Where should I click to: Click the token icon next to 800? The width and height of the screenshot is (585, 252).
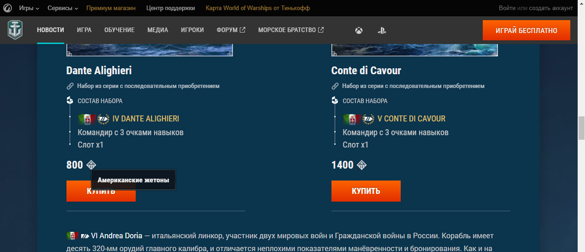[91, 165]
